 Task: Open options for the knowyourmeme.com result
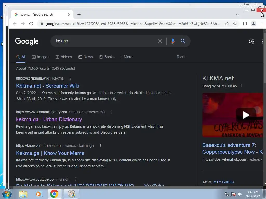100,146
